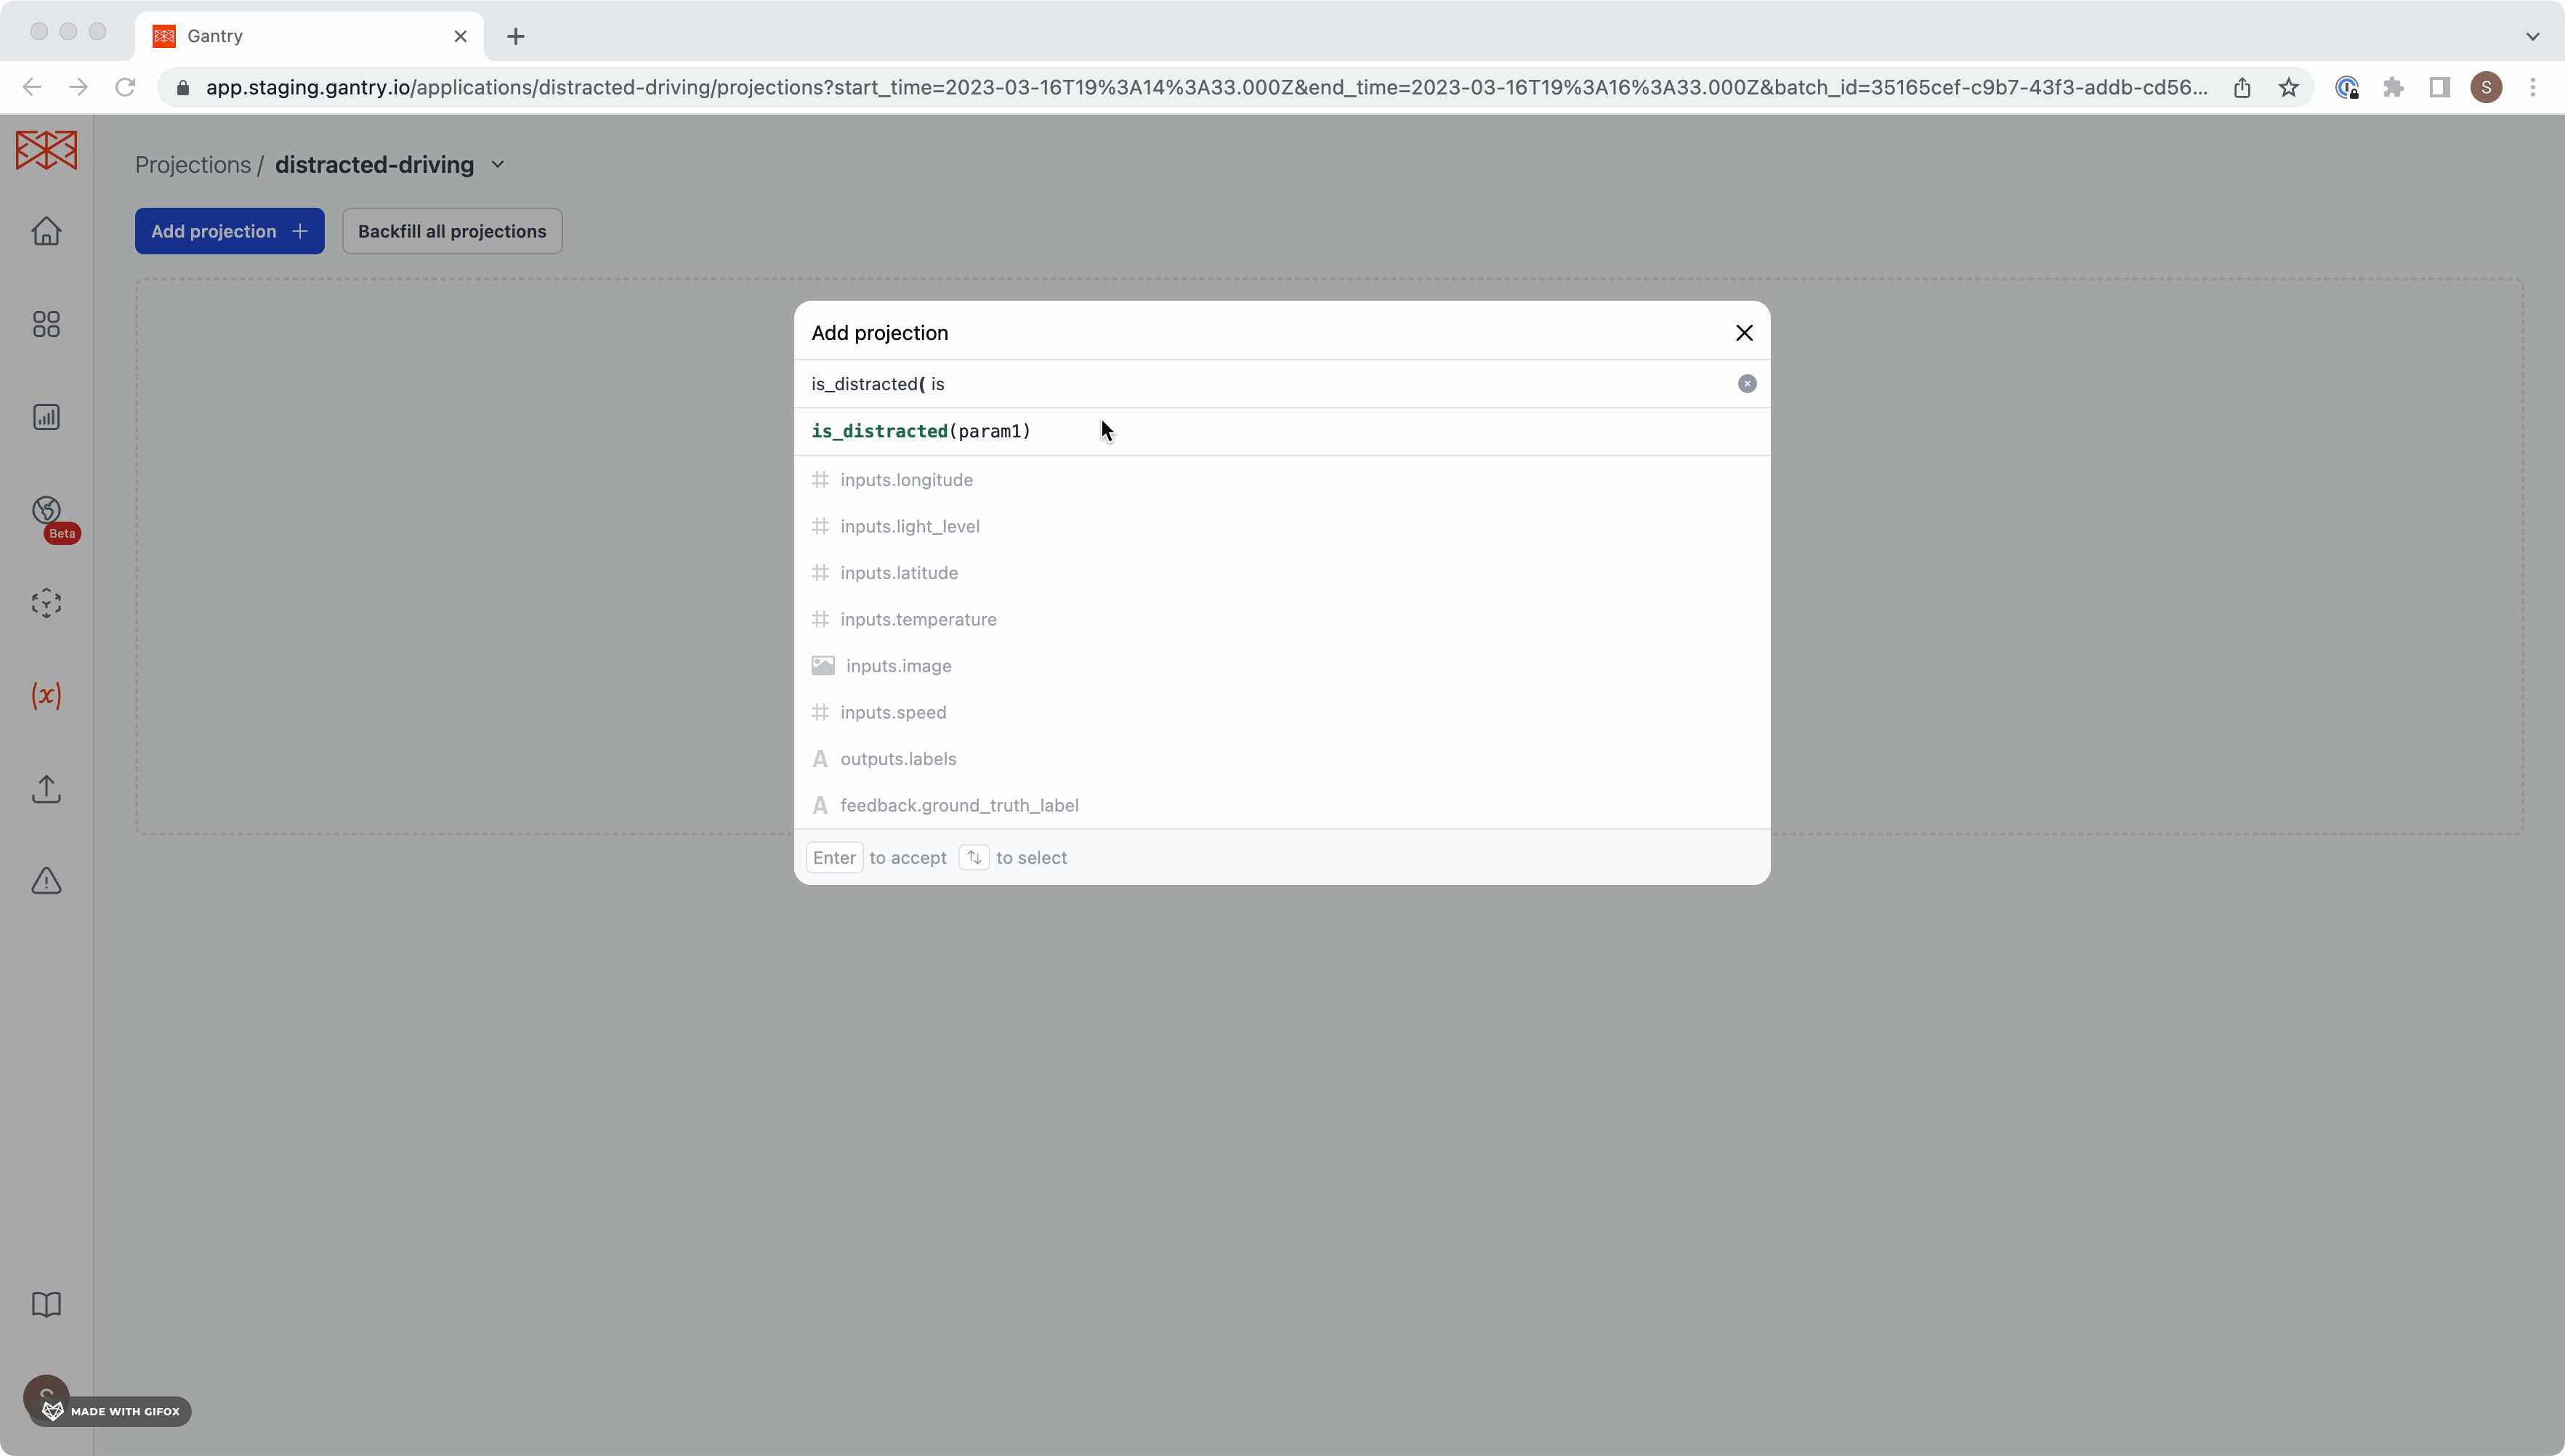Open the Chrome tab list chevron

[2532, 36]
